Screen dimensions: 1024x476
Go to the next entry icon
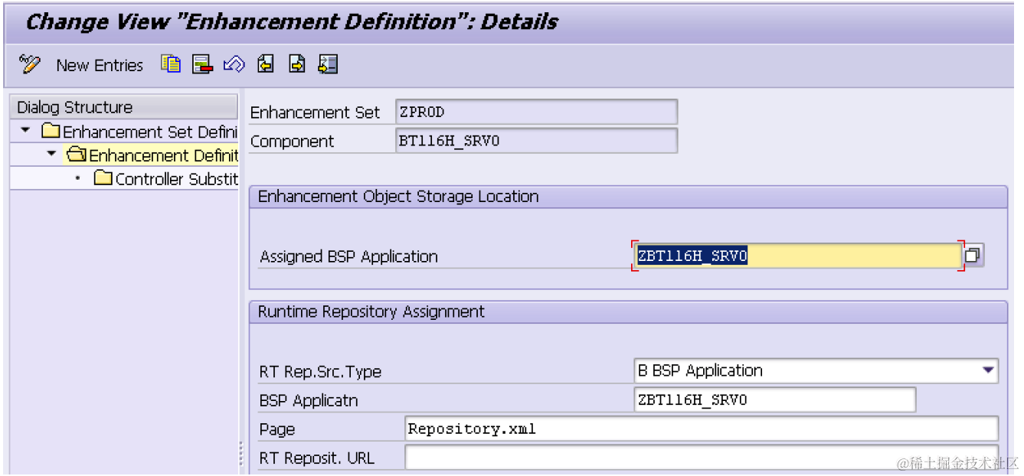(x=297, y=64)
